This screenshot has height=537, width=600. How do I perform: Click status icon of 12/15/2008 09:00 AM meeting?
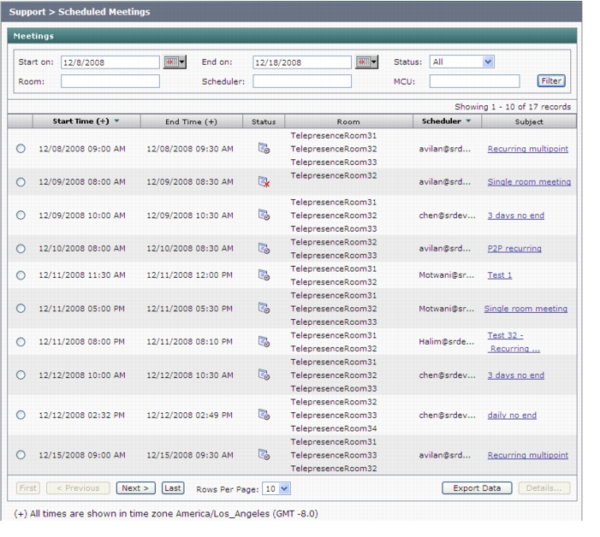pos(264,455)
